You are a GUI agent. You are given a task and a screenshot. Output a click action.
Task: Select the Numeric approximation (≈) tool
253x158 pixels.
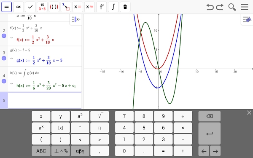(x=19, y=7)
